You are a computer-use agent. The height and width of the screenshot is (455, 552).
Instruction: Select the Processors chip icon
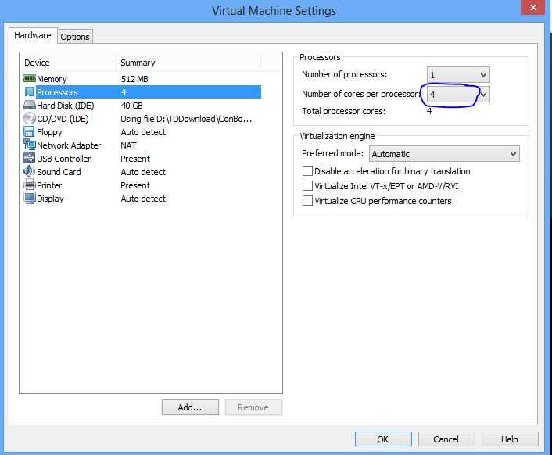(x=30, y=92)
